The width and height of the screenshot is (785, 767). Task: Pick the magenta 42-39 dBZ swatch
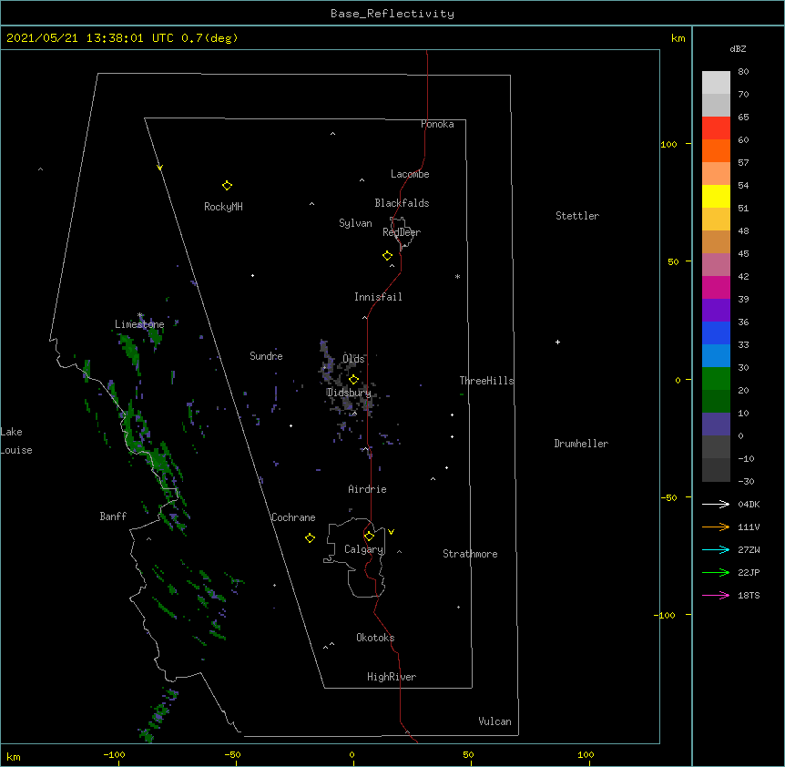pos(716,287)
